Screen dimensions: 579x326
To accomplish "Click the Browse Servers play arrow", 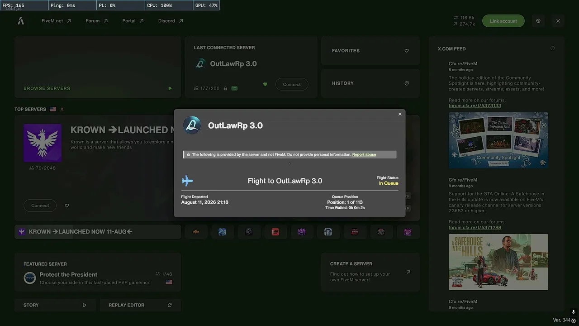I will 170,88.
